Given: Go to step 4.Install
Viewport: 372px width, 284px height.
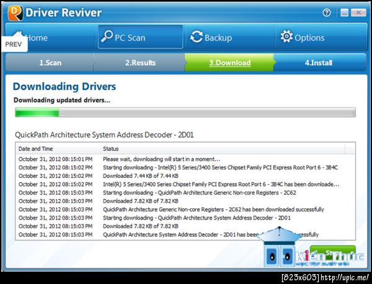Looking at the screenshot, I should pos(319,63).
